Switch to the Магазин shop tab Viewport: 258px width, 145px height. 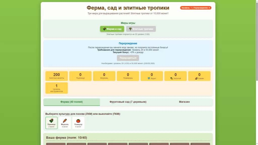pos(184,102)
